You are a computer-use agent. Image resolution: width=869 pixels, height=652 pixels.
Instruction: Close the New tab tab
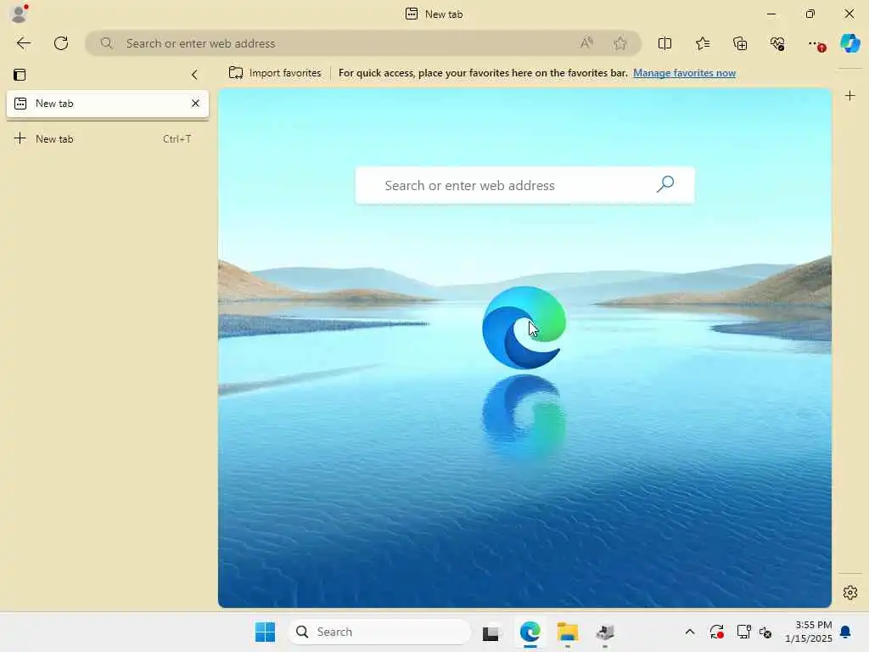(195, 103)
